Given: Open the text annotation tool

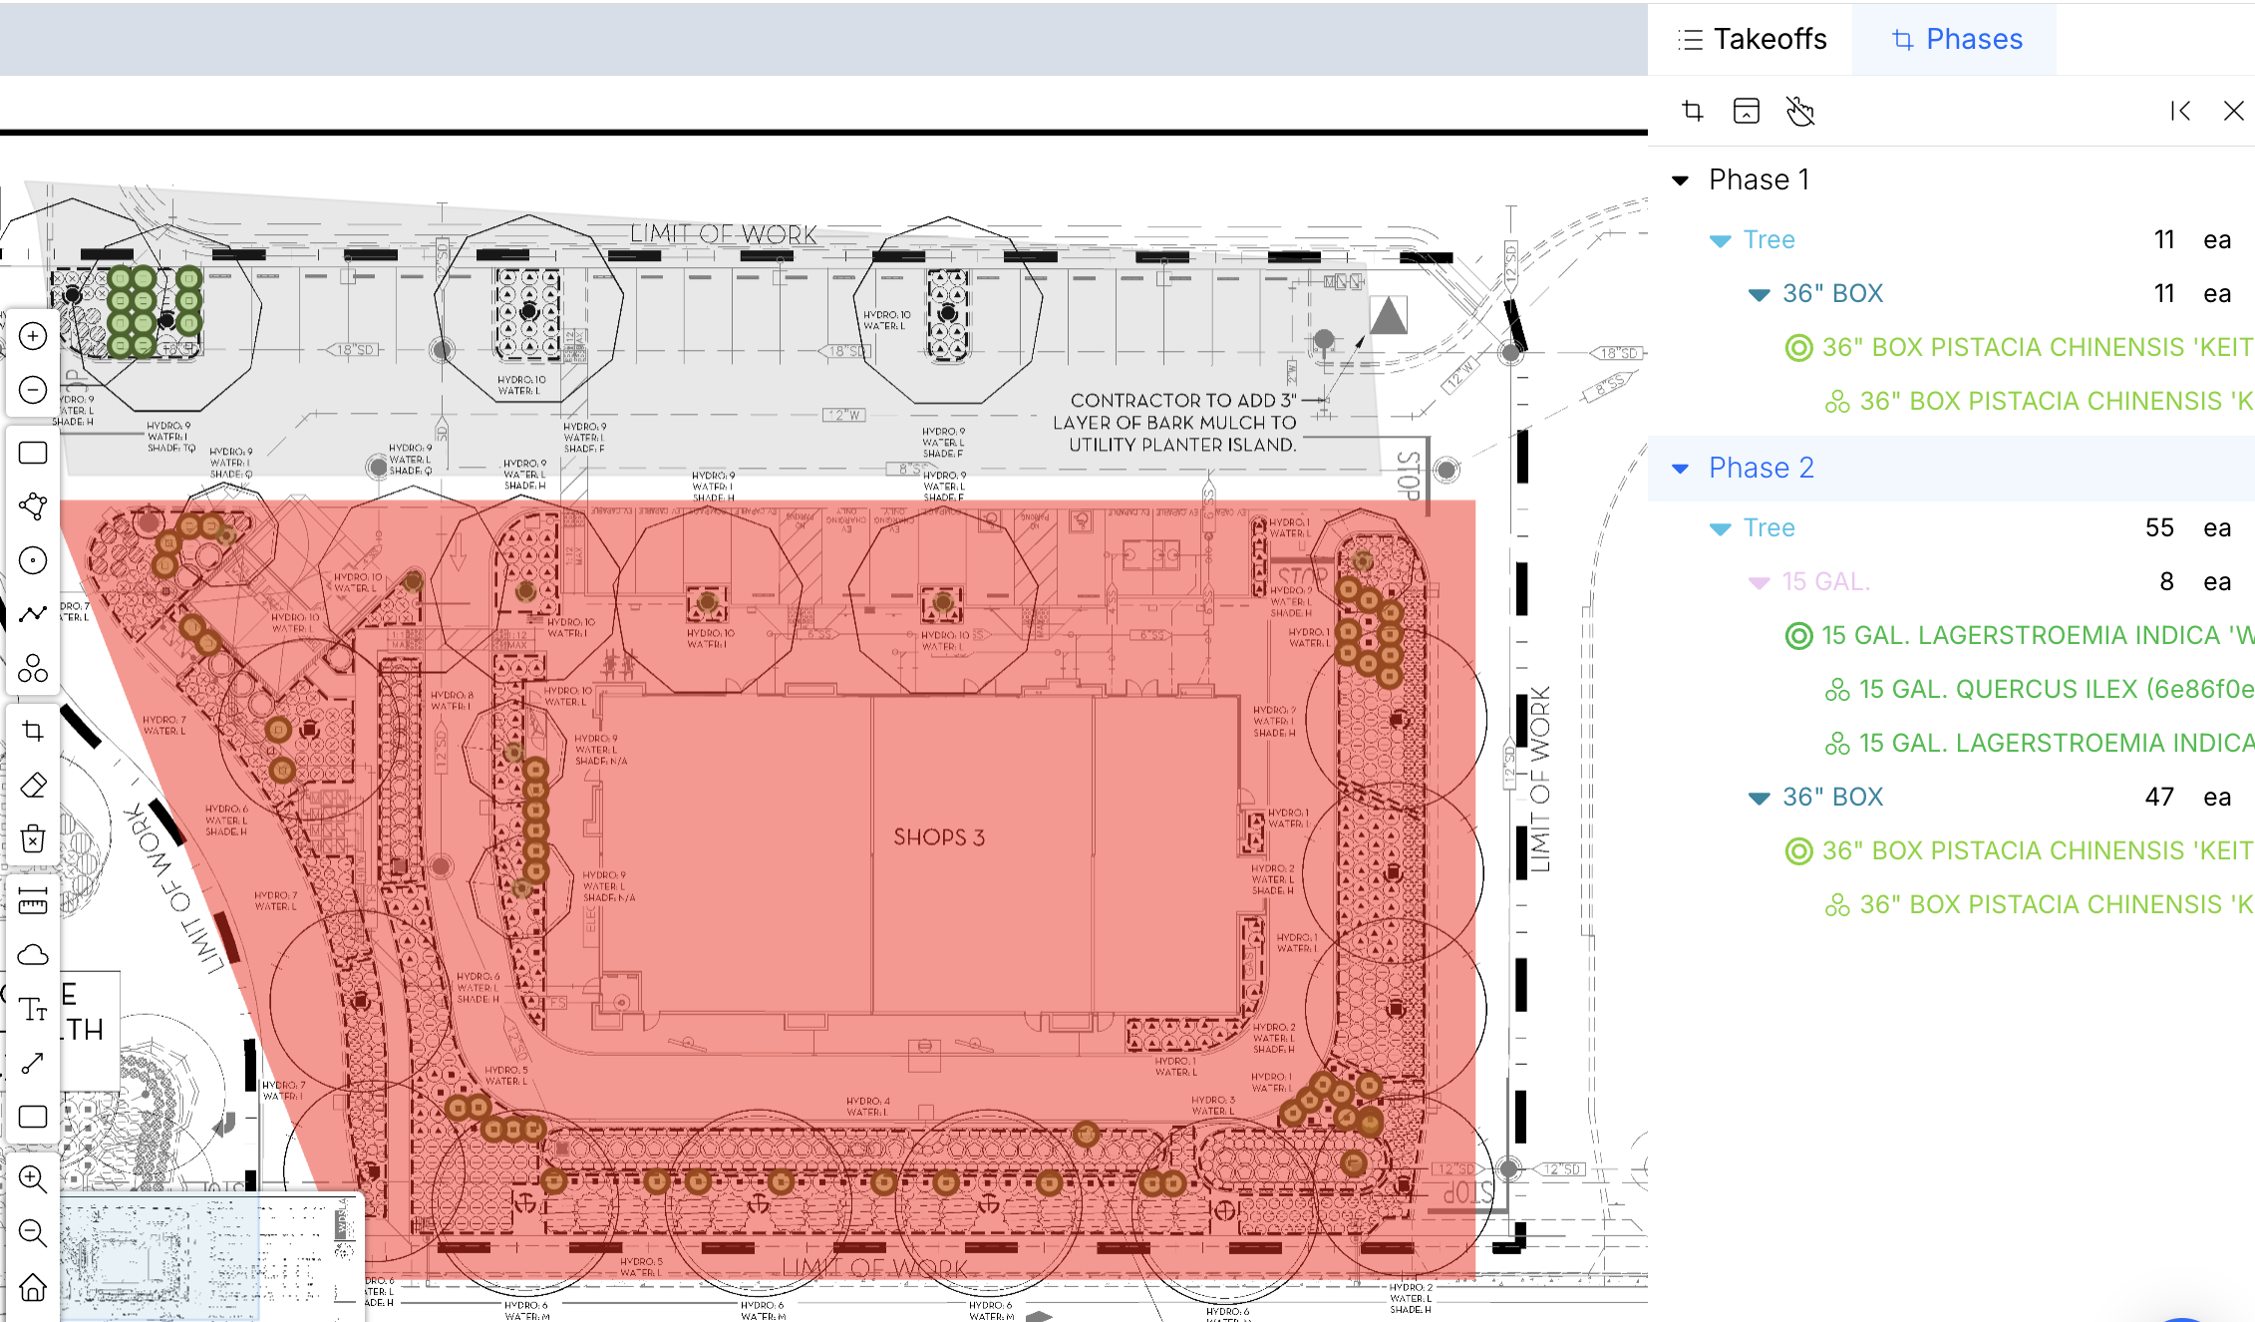Looking at the screenshot, I should point(33,1009).
